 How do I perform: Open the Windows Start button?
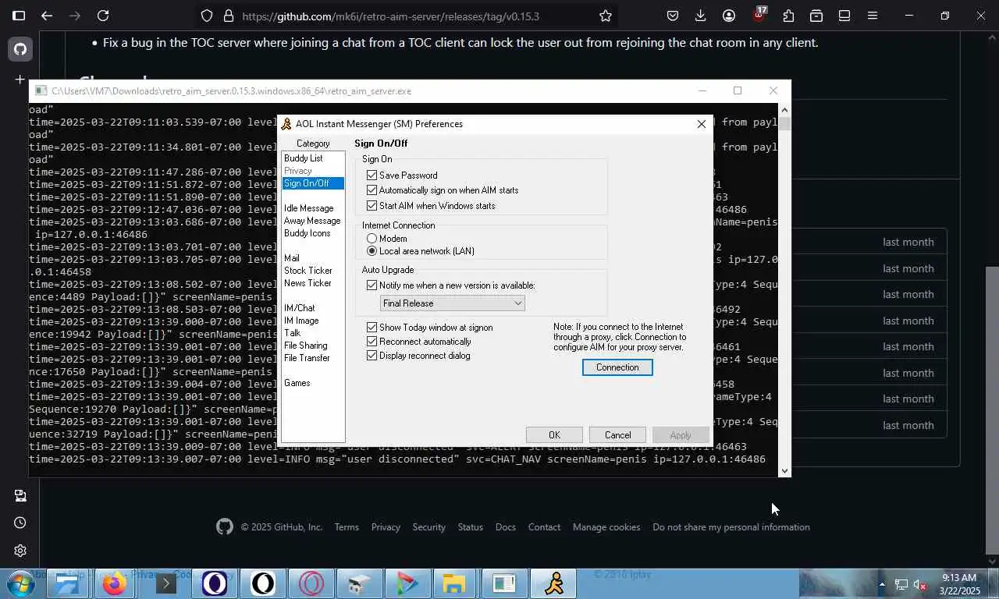pos(21,583)
